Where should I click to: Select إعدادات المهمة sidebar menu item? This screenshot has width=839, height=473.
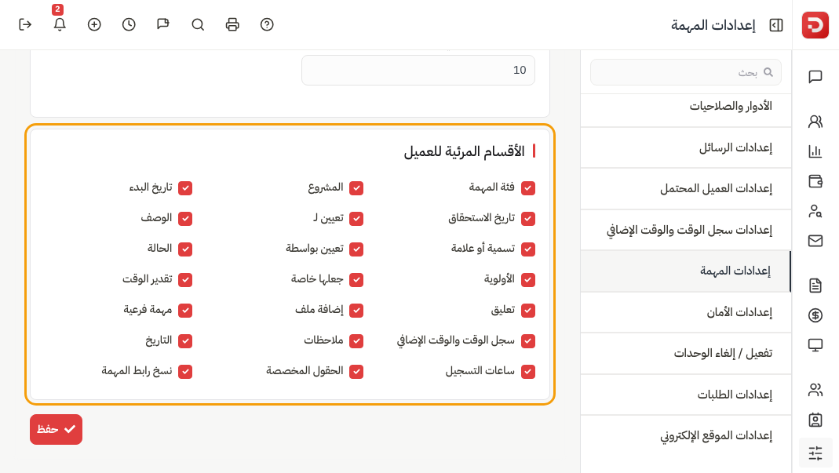click(x=686, y=271)
